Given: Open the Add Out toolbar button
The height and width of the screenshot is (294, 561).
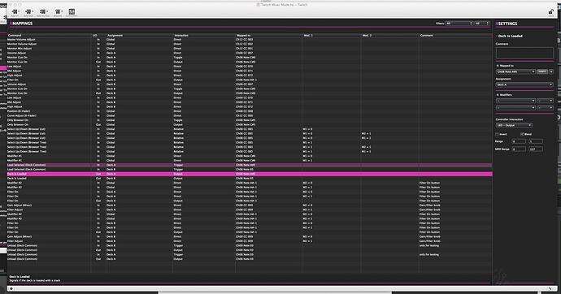Looking at the screenshot, I should click(x=28, y=12).
